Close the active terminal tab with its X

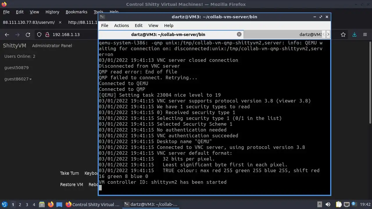239,34
